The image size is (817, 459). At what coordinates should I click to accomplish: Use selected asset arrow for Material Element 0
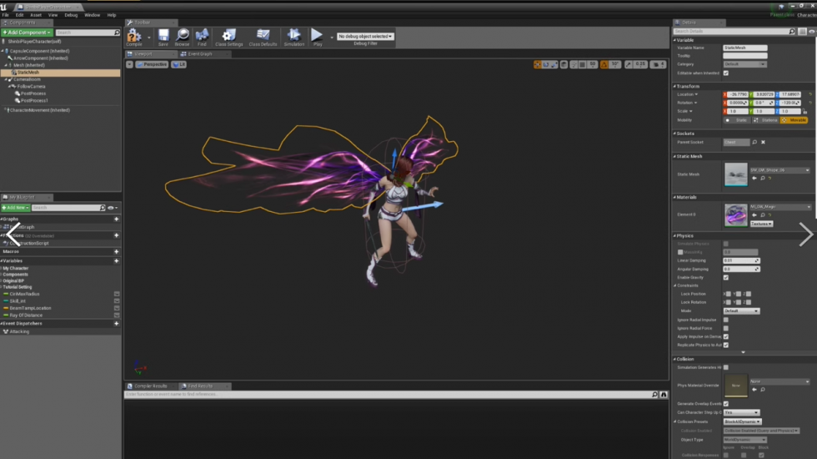click(754, 215)
